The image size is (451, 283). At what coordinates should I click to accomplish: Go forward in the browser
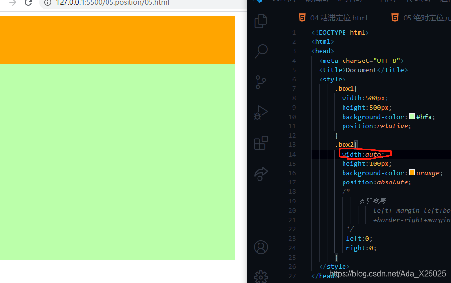point(12,3)
